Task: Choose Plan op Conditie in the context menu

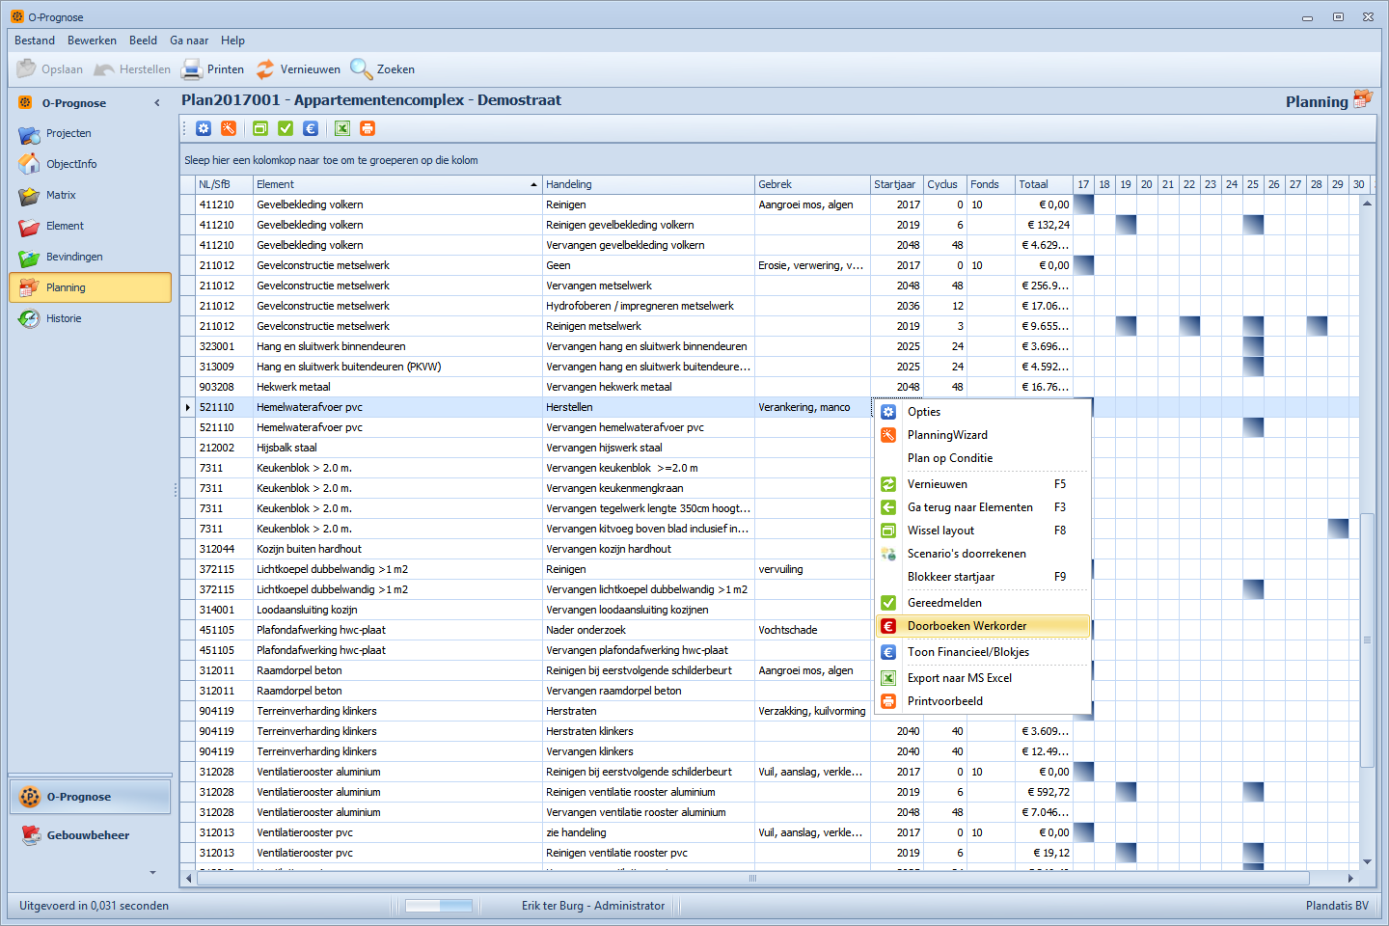Action: [983, 458]
